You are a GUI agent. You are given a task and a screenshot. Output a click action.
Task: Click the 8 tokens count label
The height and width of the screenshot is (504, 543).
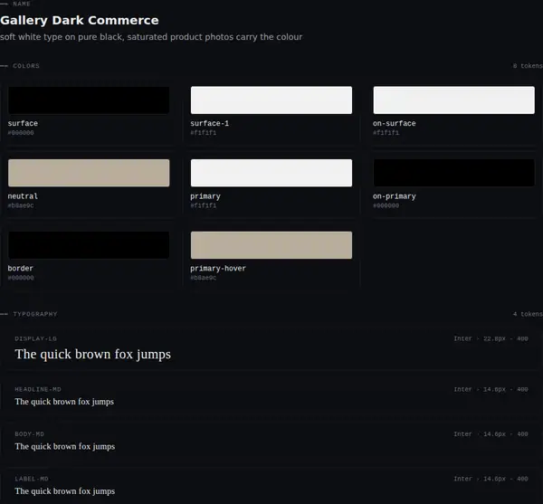(528, 66)
